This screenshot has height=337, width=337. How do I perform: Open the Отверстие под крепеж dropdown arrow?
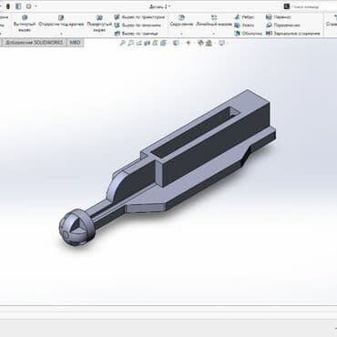click(61, 34)
